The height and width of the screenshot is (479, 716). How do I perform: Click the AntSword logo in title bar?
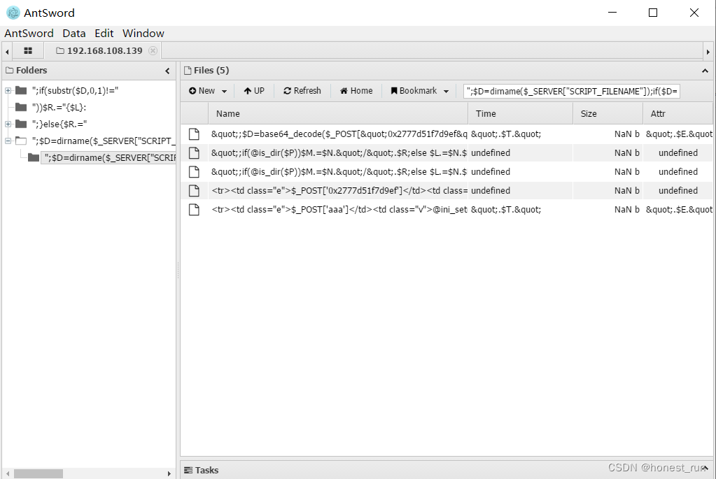coord(13,13)
